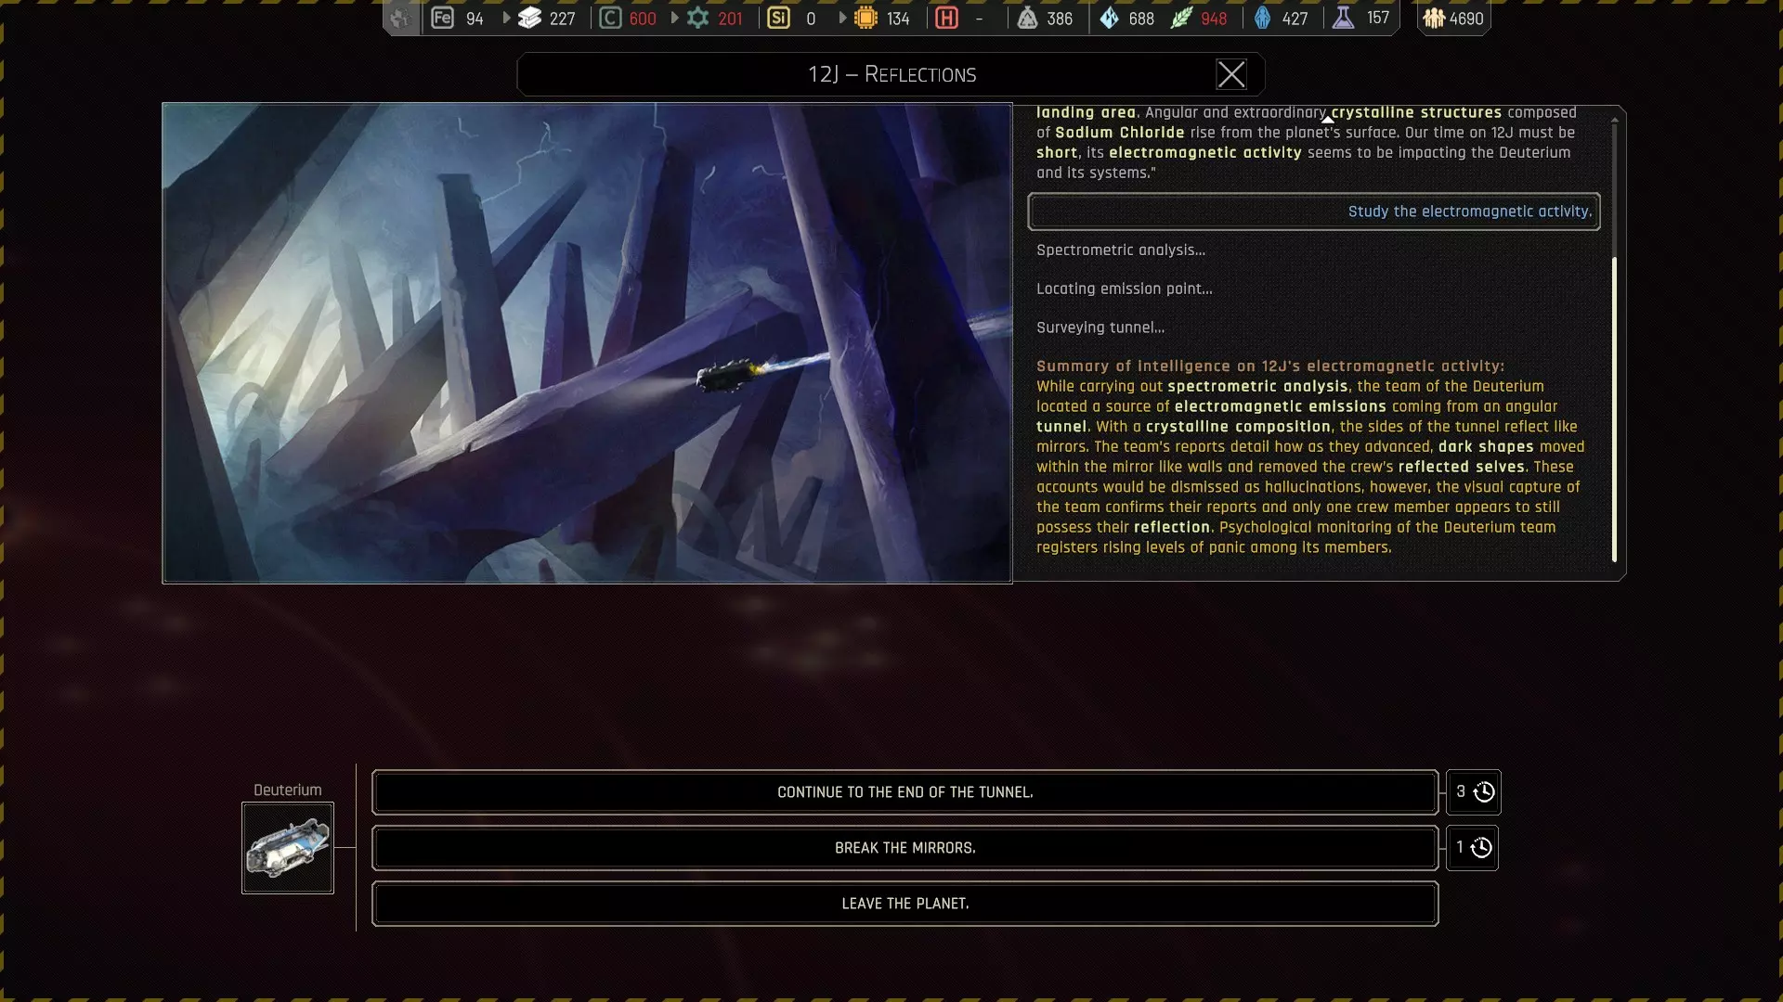Click the event text scrollbar
Viewport: 1783px width, 1002px height.
tap(1614, 408)
